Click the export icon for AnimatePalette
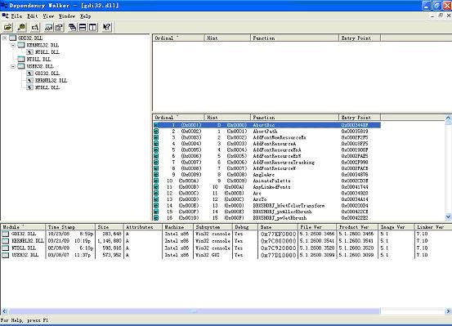 (156, 181)
